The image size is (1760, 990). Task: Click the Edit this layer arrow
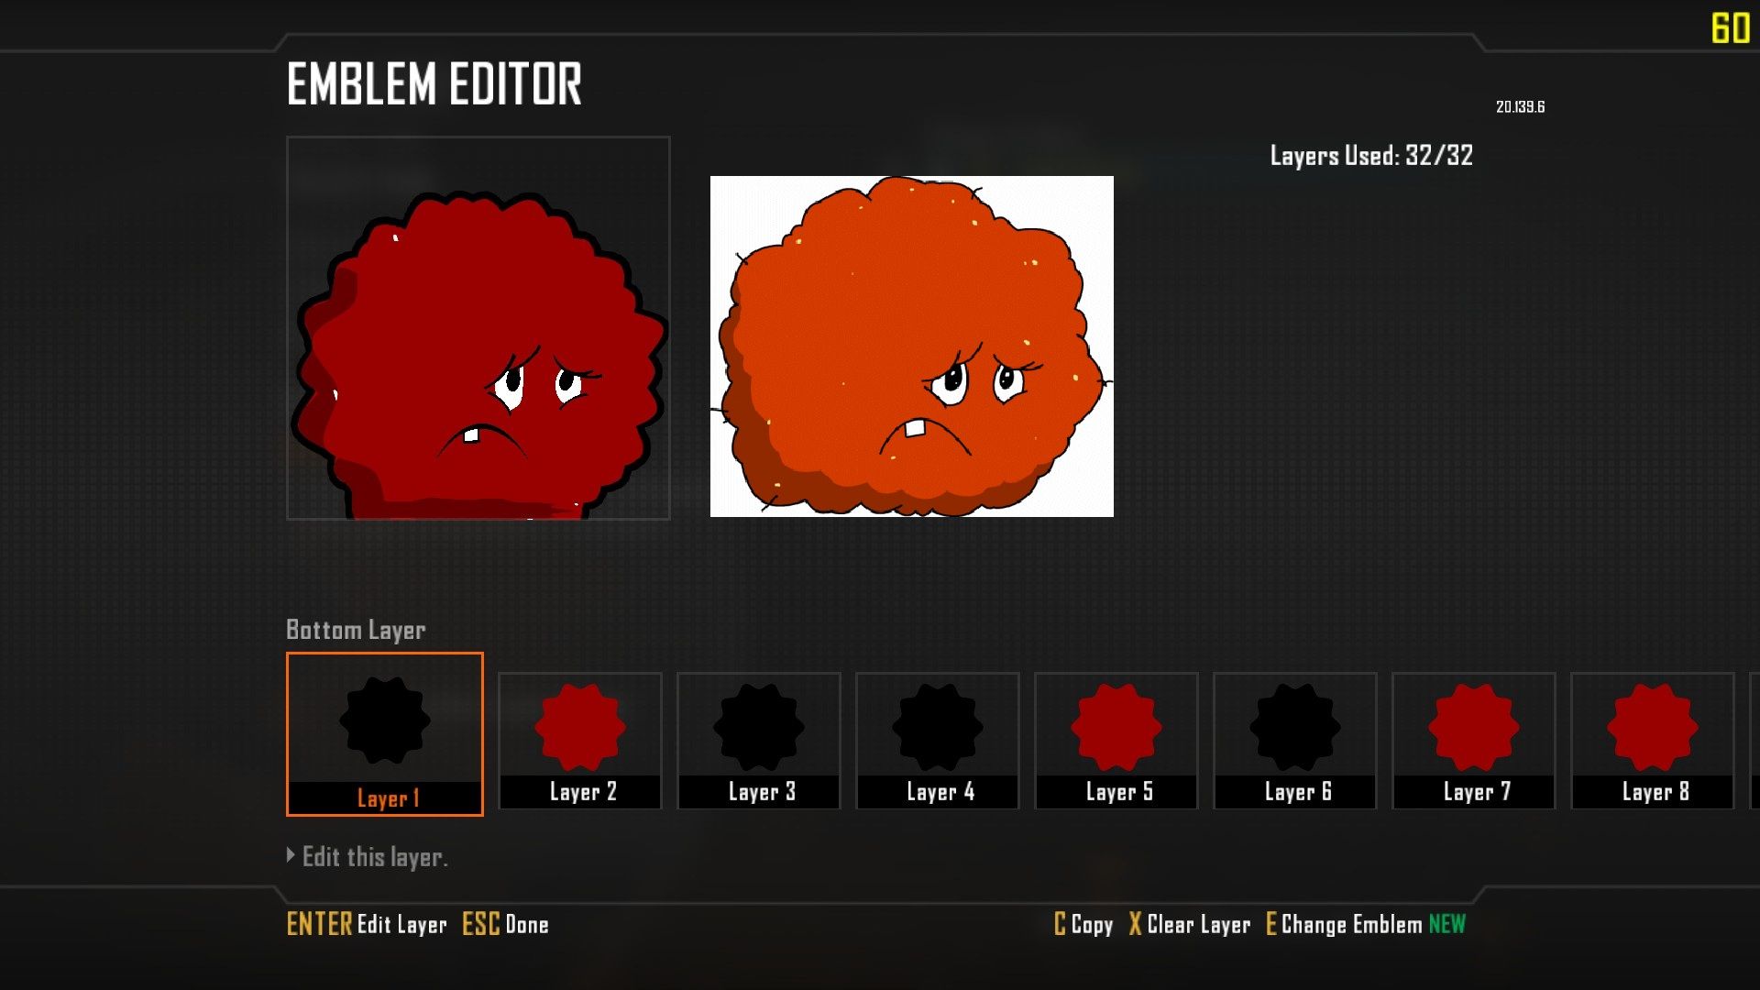291,855
